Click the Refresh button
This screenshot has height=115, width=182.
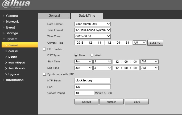coord(111,102)
